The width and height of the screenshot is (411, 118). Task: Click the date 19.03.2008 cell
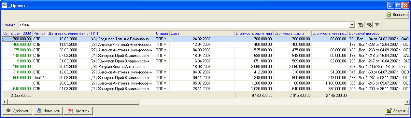68,39
